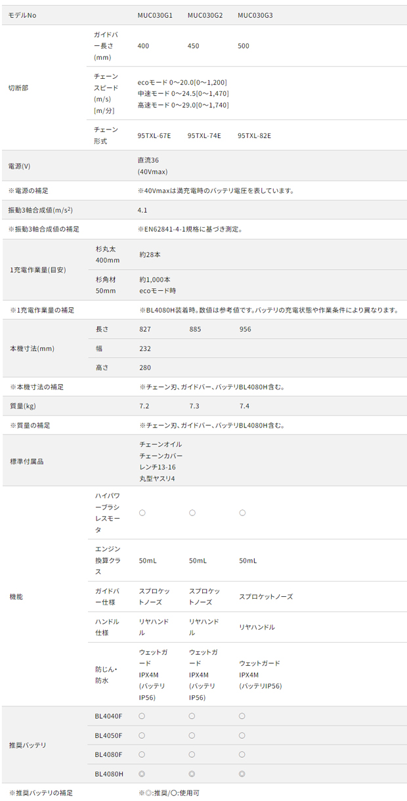Image resolution: width=407 pixels, height=801 pixels.
Task: Click the 95TXL-67E chain type value
Action: click(154, 135)
